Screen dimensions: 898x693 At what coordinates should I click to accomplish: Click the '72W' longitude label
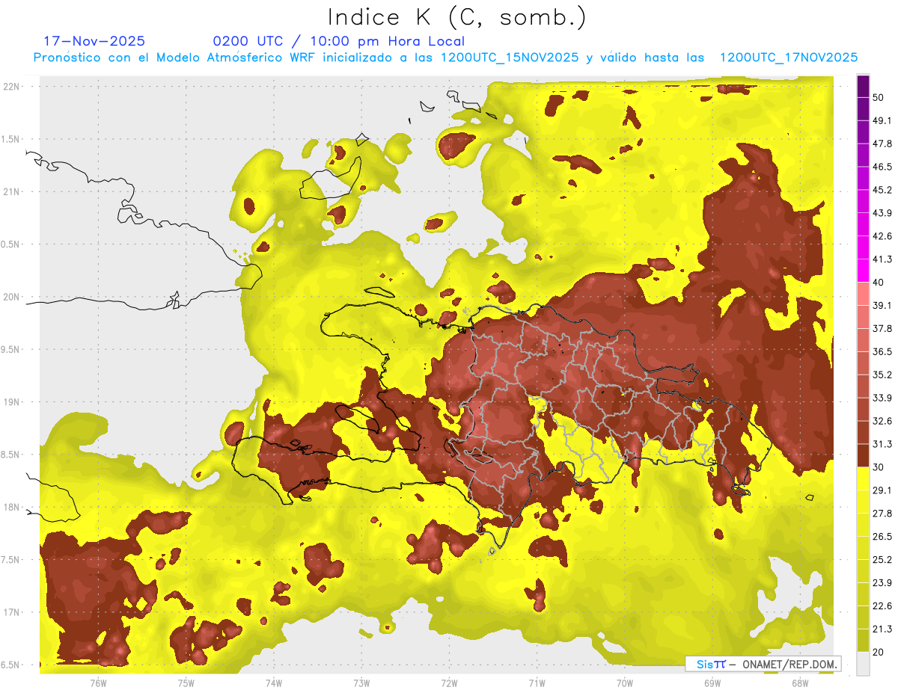coord(449,683)
